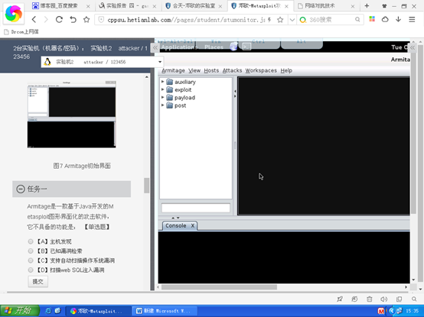Send Ctrl-Alt-Del to remote machine
This screenshot has width=424, height=317.
(x=174, y=41)
